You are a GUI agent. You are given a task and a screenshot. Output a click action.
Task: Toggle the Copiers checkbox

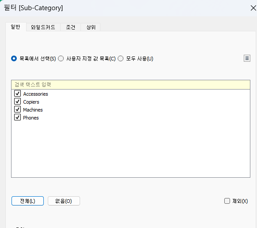(17, 101)
